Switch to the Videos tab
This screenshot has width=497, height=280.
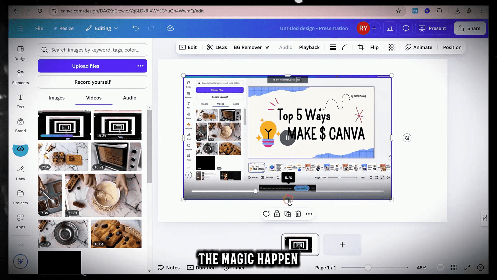[x=94, y=98]
